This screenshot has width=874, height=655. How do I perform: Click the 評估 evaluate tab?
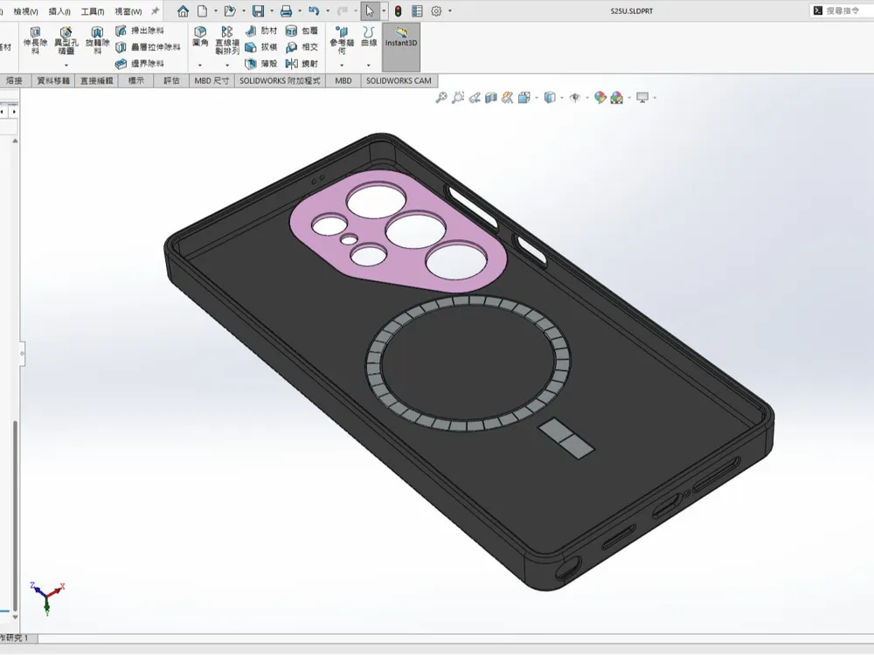pyautogui.click(x=171, y=80)
